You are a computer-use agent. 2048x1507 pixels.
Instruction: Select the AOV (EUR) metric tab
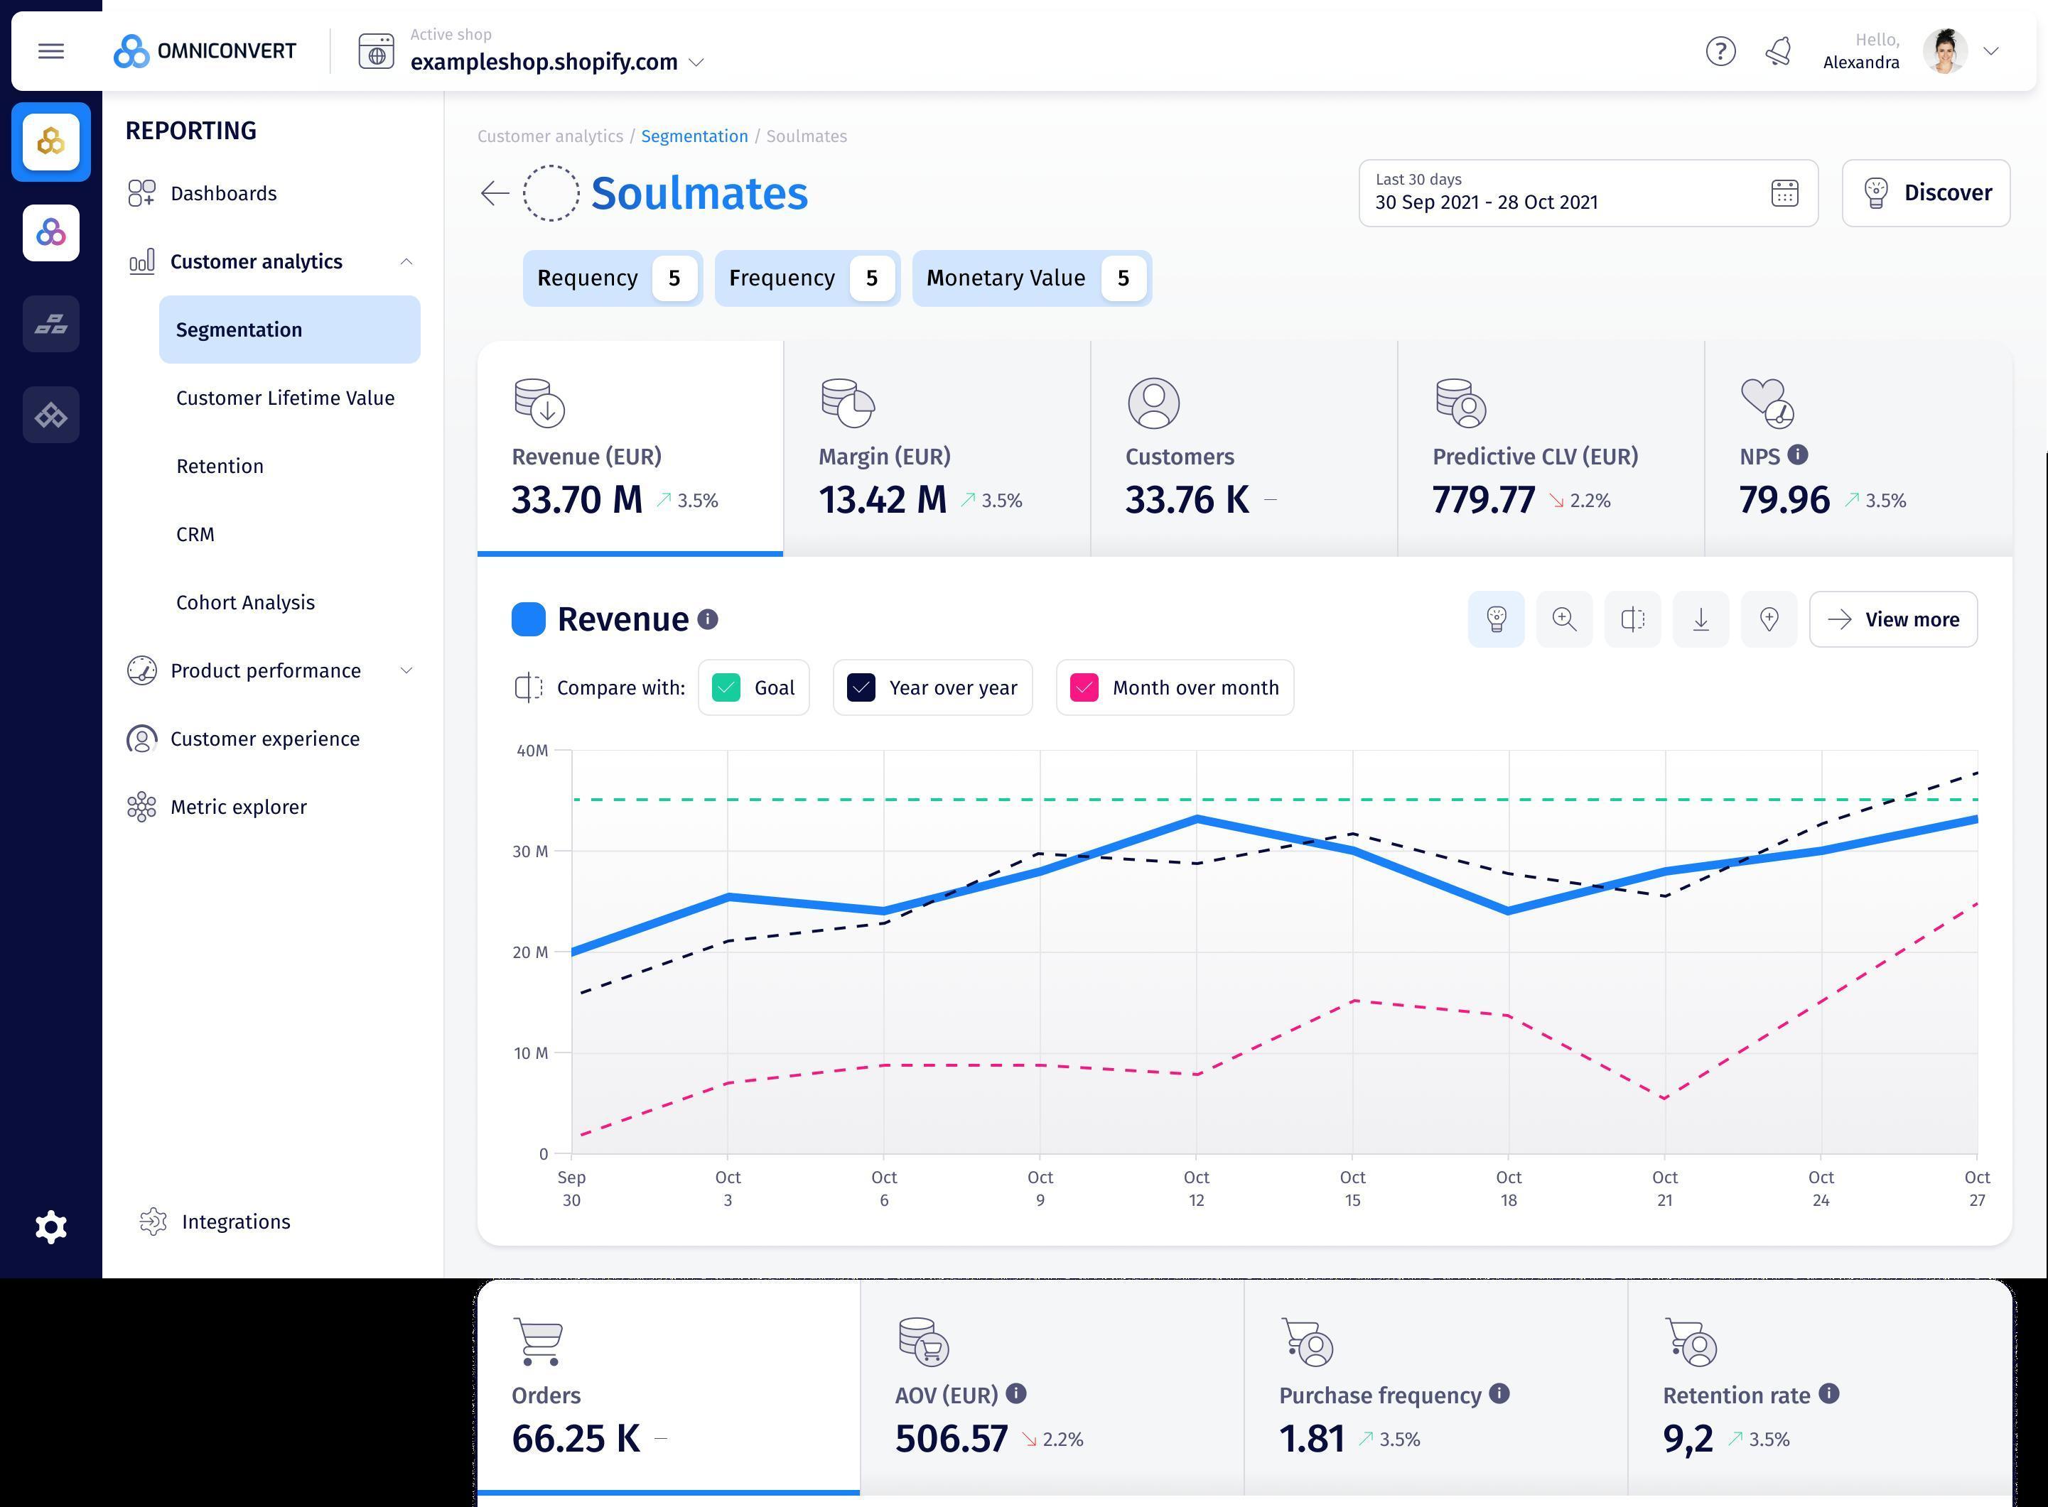coord(1052,1386)
